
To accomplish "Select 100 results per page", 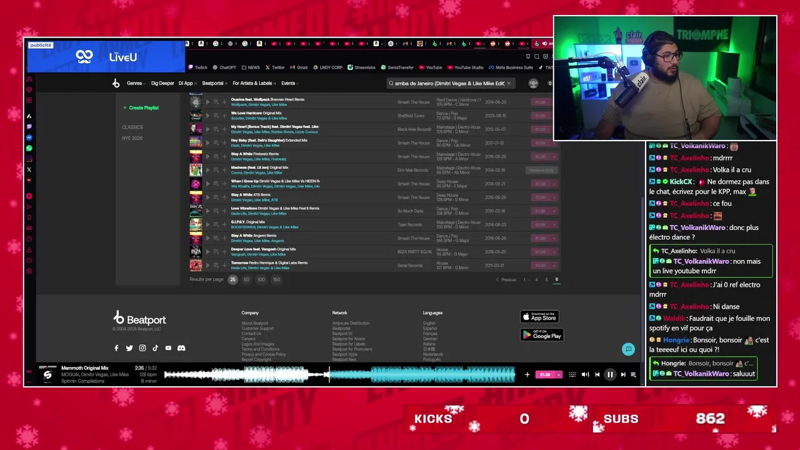I will (261, 279).
